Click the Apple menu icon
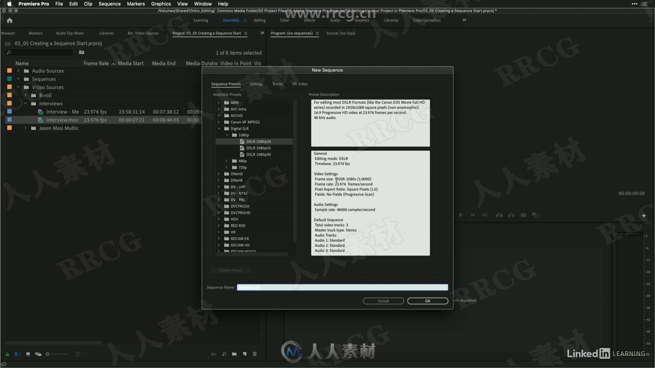Viewport: 655px width, 368px height. point(9,4)
